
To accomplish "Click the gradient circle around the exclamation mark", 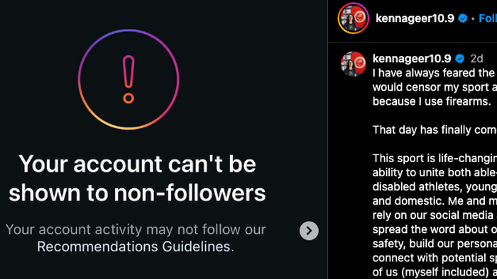I will click(x=129, y=79).
